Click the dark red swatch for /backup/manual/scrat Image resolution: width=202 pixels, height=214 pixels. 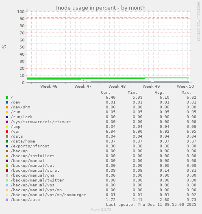[7, 171]
